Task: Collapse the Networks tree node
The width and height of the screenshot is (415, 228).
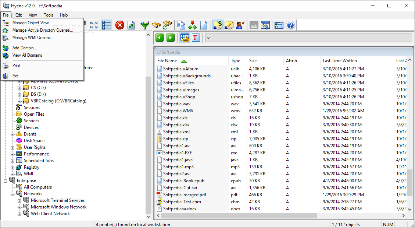Action: [x=12, y=194]
